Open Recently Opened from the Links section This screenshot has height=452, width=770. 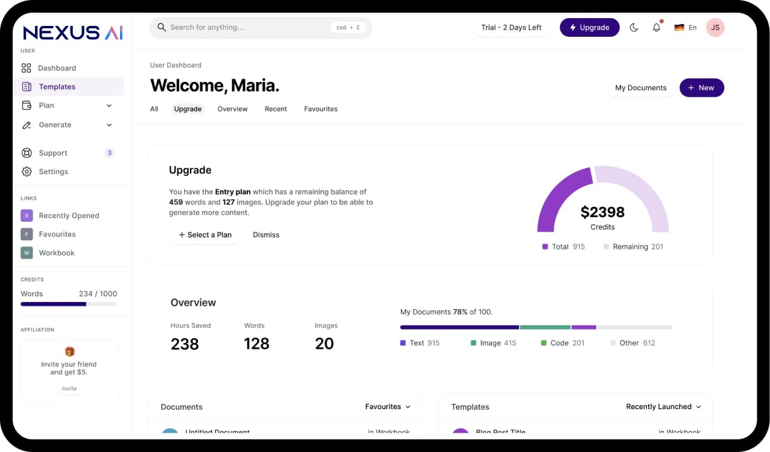[68, 215]
